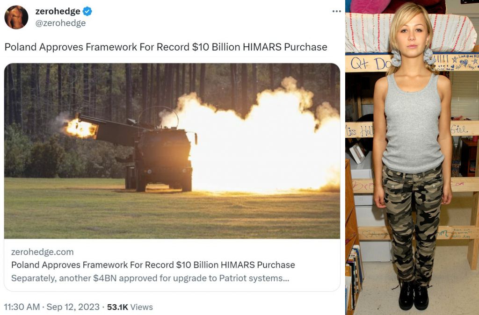This screenshot has height=315, width=479.
Task: Open the tweet's three-dot more menu
Action: tap(336, 11)
